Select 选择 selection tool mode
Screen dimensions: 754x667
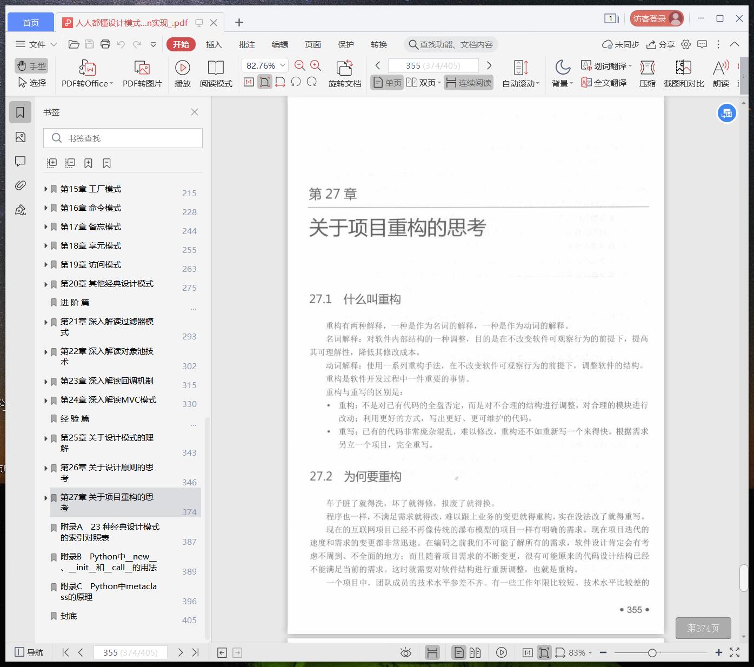pos(31,83)
